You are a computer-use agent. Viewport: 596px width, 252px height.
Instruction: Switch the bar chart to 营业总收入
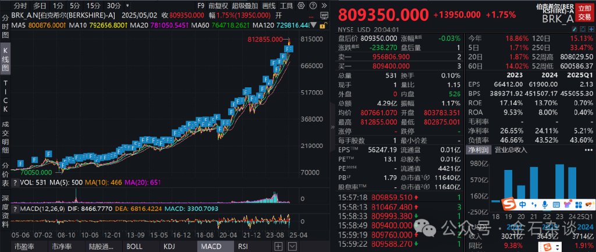click(511, 150)
